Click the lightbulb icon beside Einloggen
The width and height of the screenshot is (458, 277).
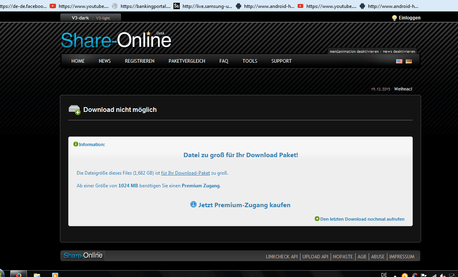pos(394,18)
